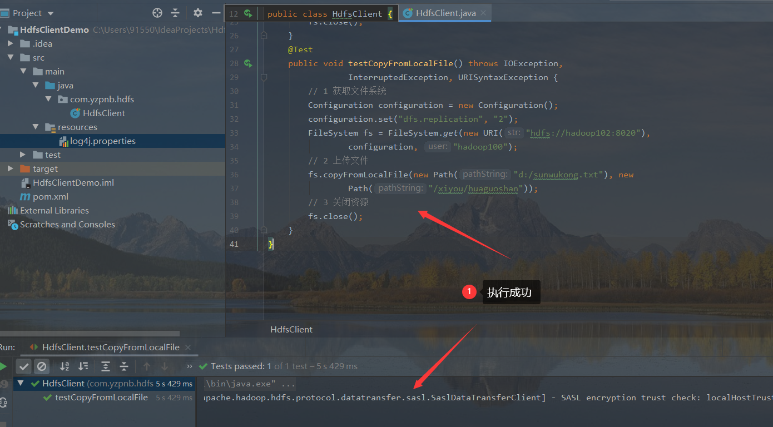The width and height of the screenshot is (773, 427).
Task: Click HdfsClient breadcrumb below editor
Action: [291, 329]
